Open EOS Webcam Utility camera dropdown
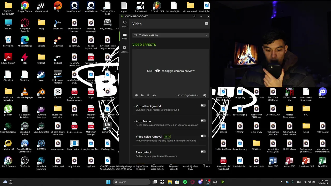This screenshot has height=186, width=331. tap(171, 35)
